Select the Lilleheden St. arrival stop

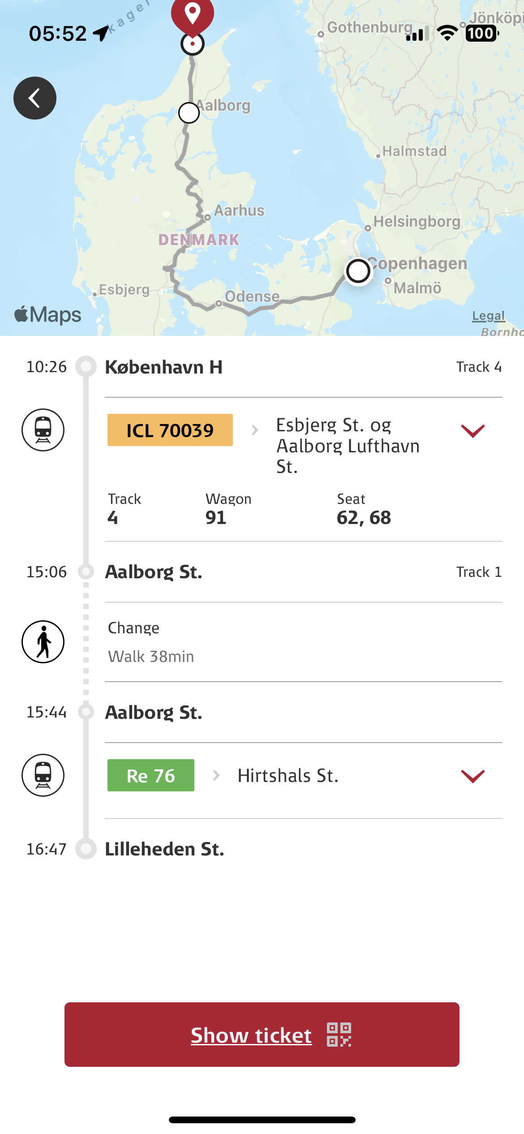(165, 849)
